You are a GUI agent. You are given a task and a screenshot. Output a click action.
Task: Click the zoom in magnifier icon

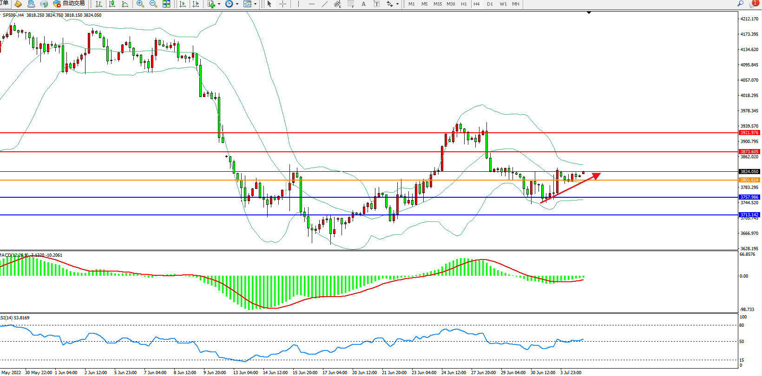140,4
